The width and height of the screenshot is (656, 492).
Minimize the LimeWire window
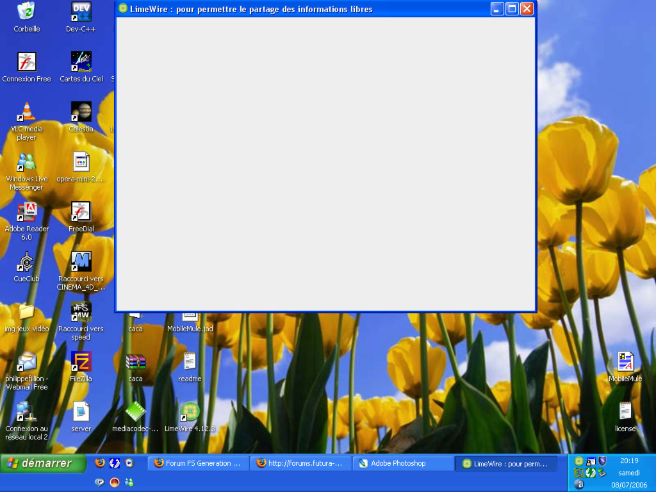496,8
